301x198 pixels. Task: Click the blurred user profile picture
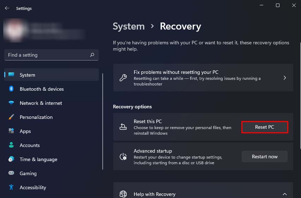[15, 31]
